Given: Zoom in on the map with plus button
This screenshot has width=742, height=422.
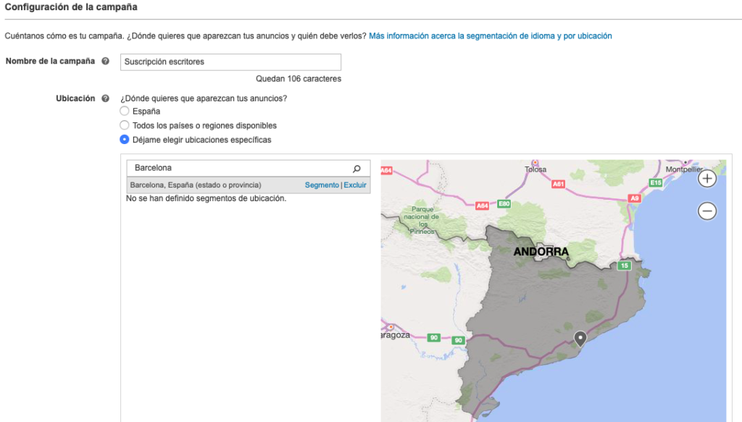Looking at the screenshot, I should coord(707,178).
